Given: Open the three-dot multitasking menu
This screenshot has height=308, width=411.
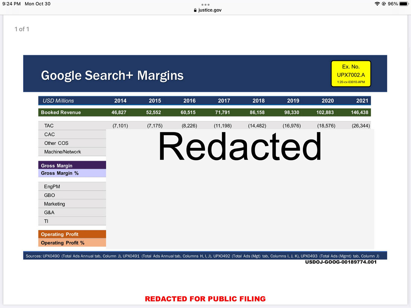Looking at the screenshot, I should 205,5.
